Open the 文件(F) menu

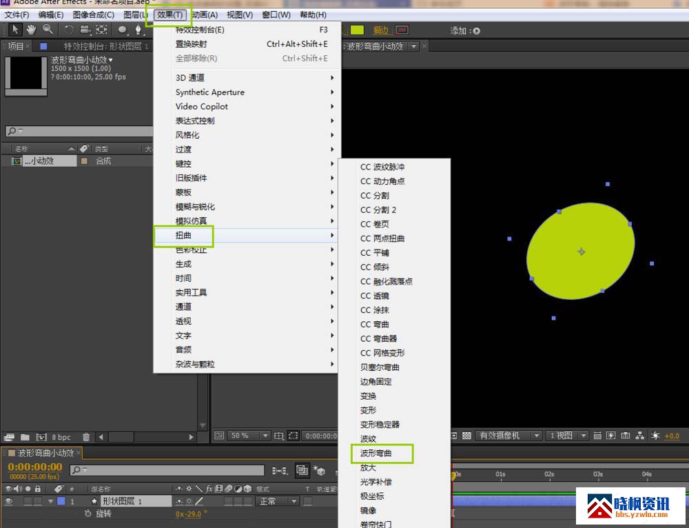17,14
